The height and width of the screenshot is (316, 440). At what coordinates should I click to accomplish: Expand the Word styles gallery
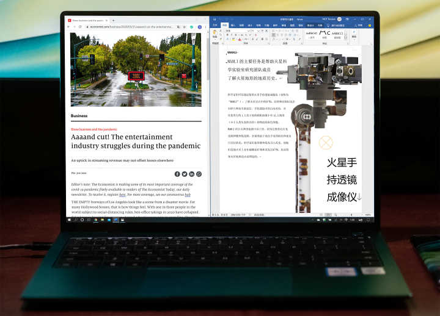point(346,38)
